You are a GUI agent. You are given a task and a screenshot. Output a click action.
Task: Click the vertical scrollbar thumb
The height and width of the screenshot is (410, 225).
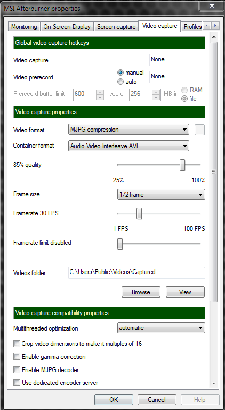pos(214,172)
